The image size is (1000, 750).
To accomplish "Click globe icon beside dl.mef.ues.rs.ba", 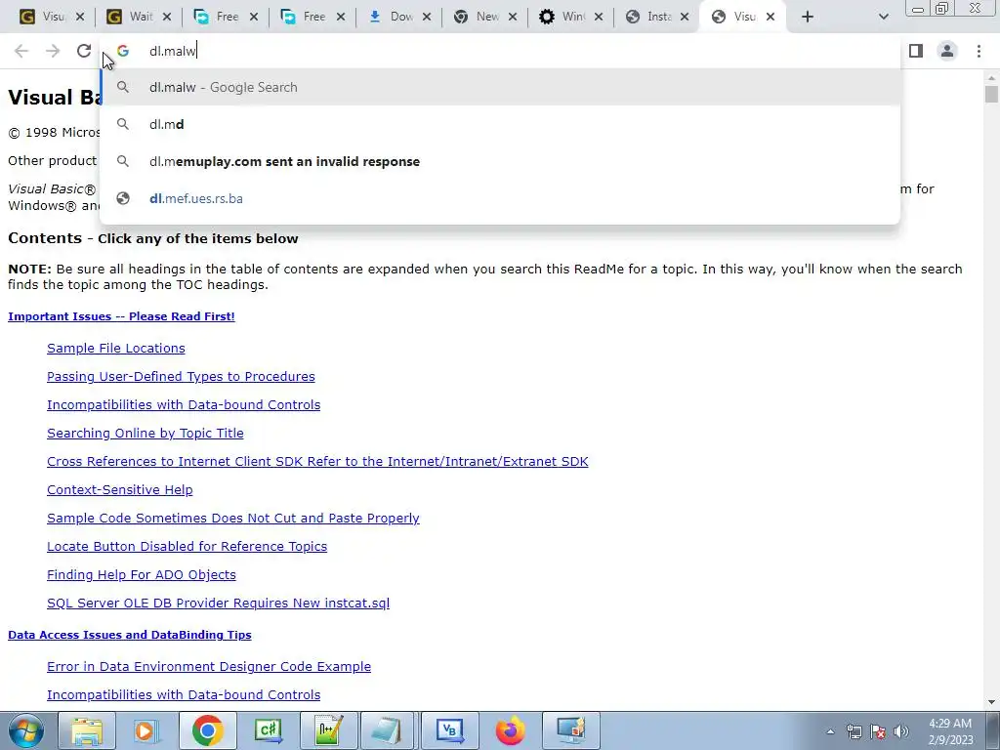I will coord(123,198).
